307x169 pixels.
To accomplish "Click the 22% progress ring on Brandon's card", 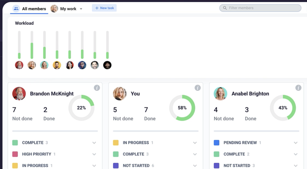I will pos(82,108).
